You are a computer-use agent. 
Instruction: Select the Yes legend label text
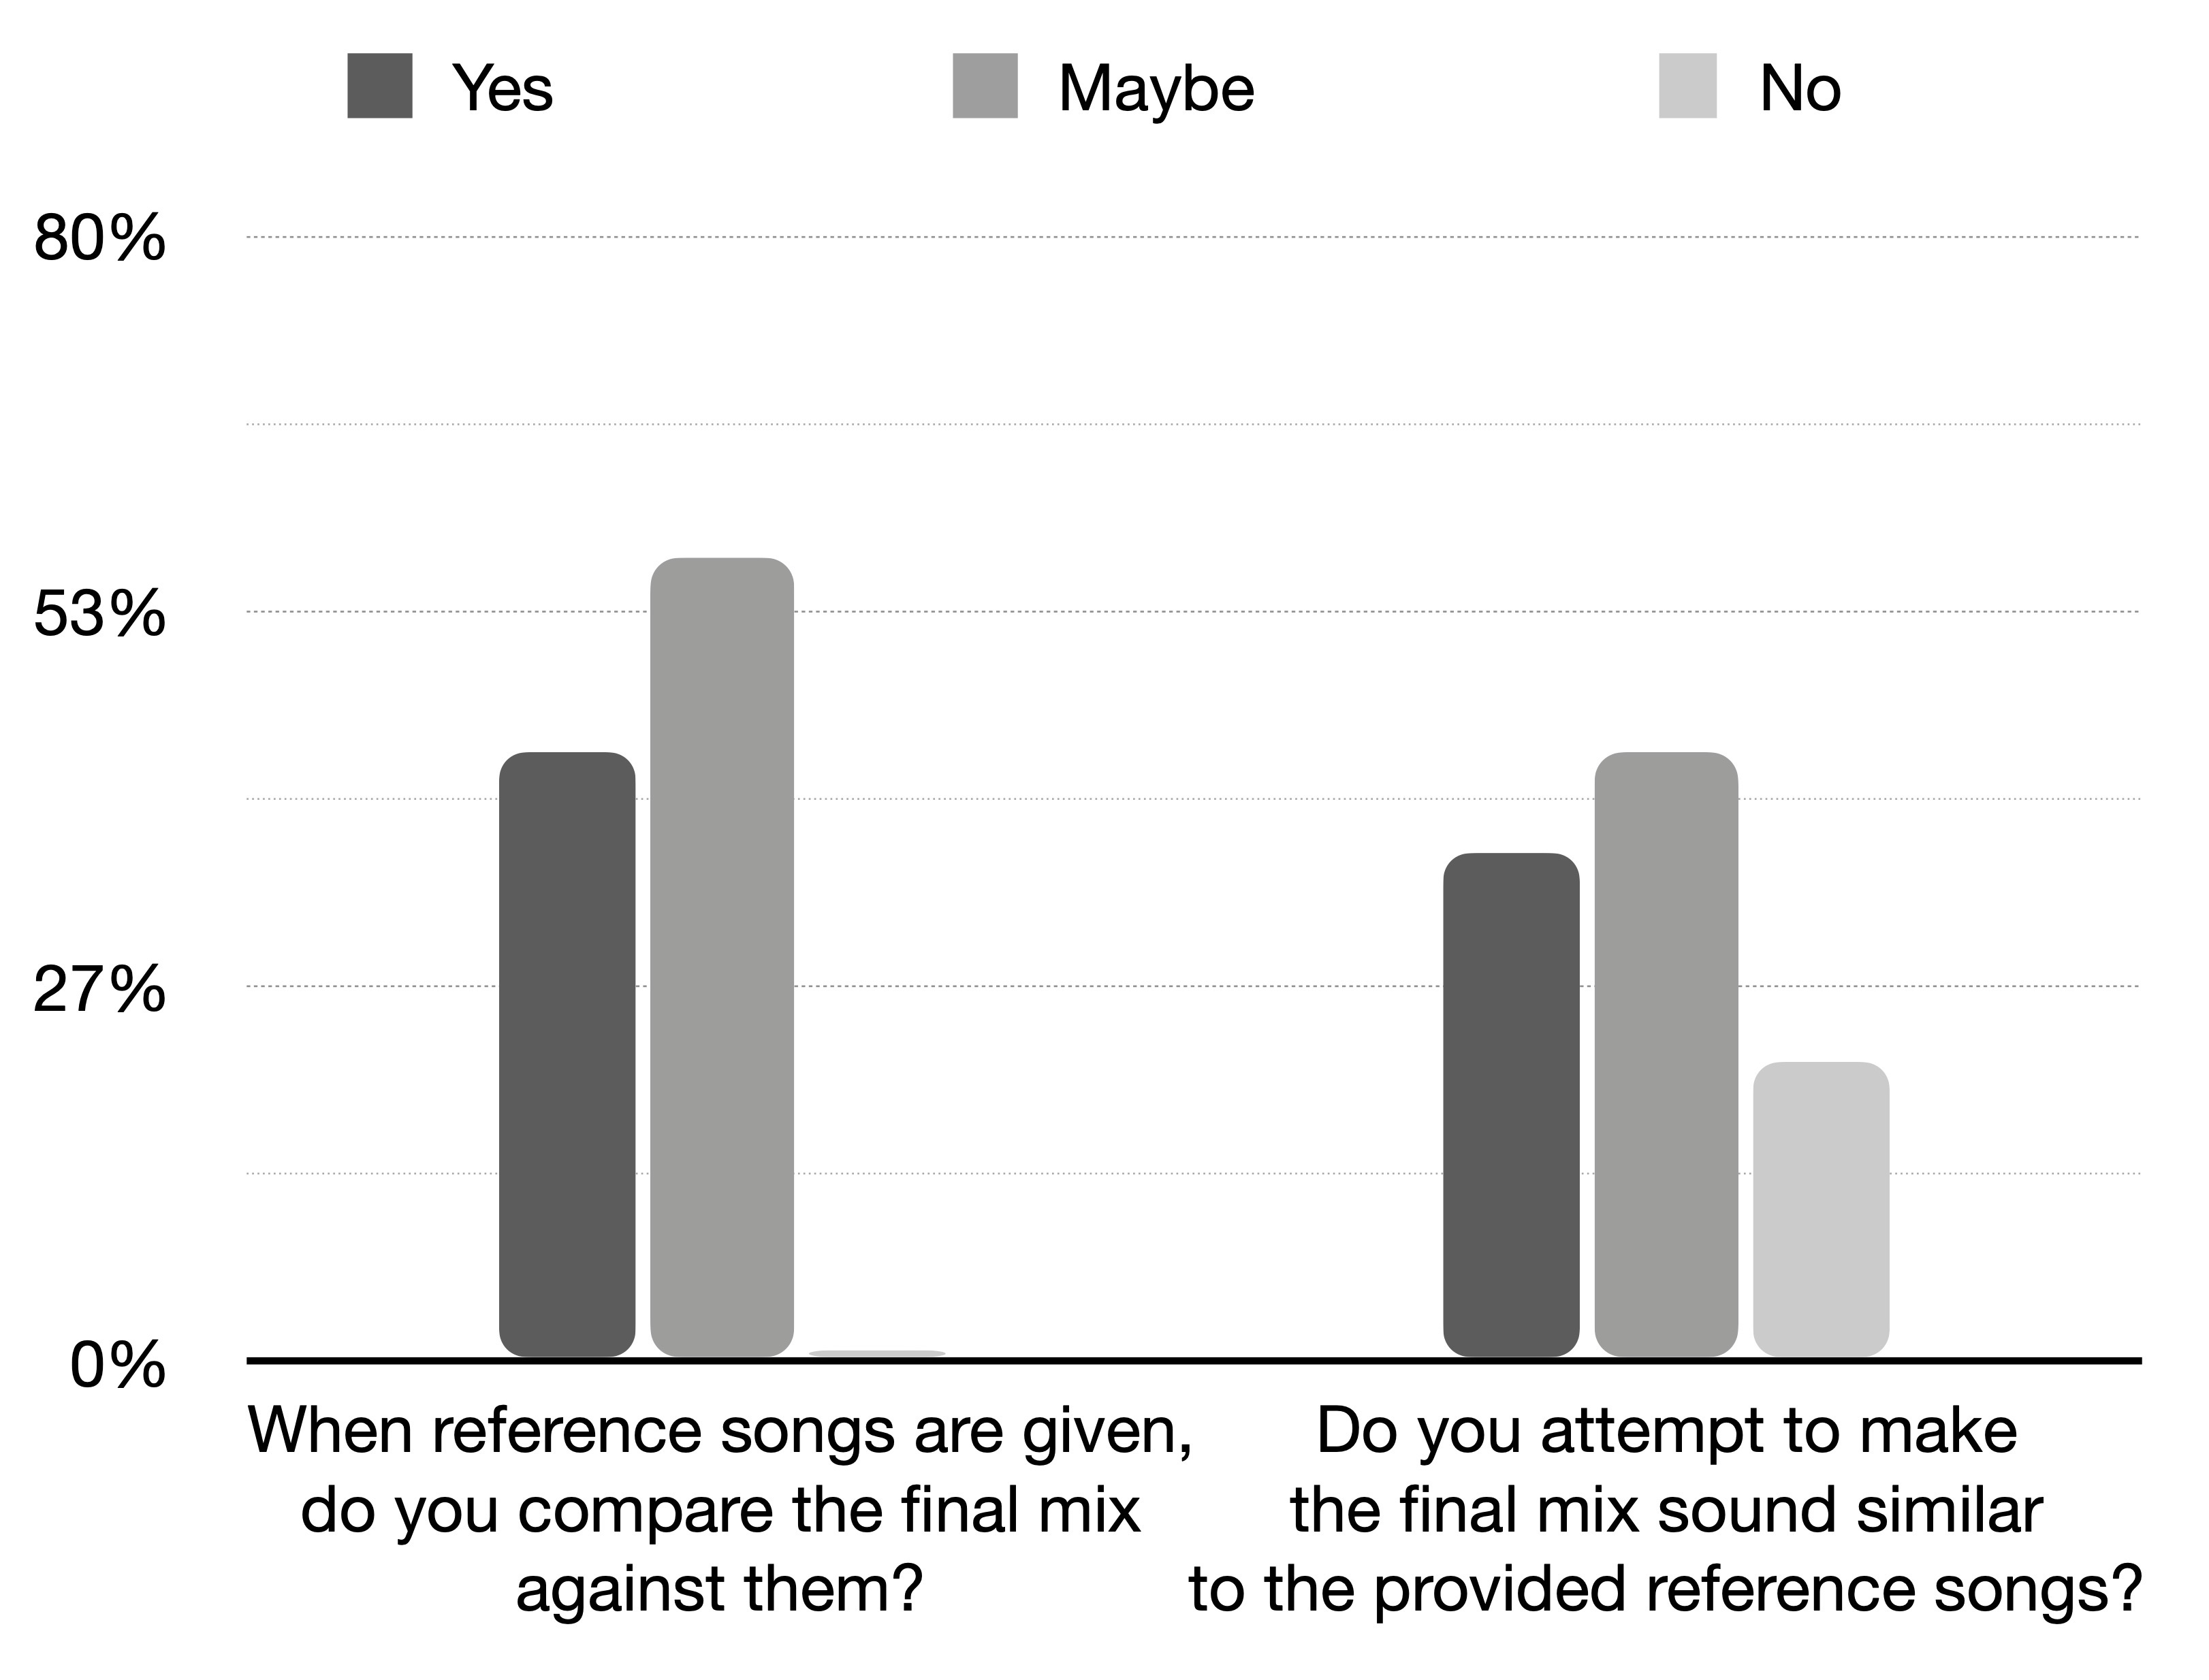tap(503, 88)
